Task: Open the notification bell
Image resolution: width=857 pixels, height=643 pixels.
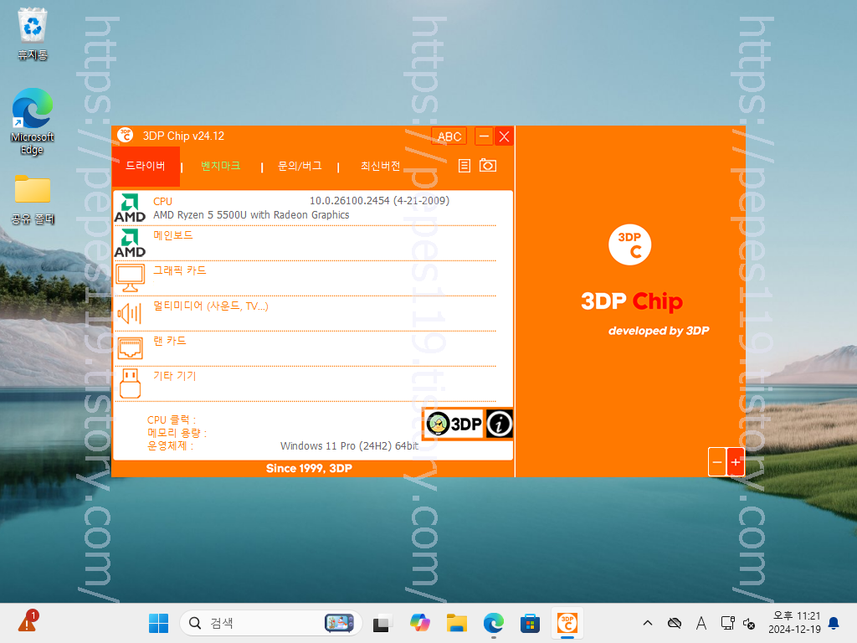Action: 834,623
